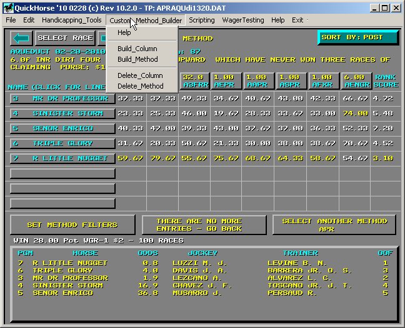
Task: Choose Build_Method from the dropdown menu
Action: 137,59
